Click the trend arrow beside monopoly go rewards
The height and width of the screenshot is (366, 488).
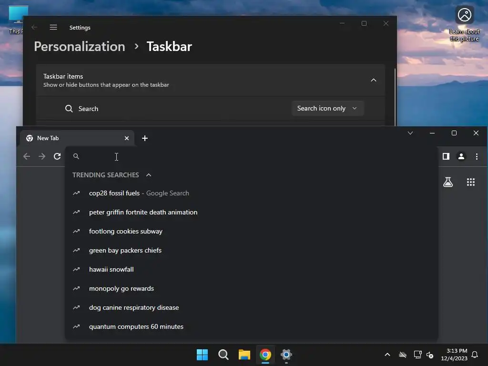coord(76,288)
